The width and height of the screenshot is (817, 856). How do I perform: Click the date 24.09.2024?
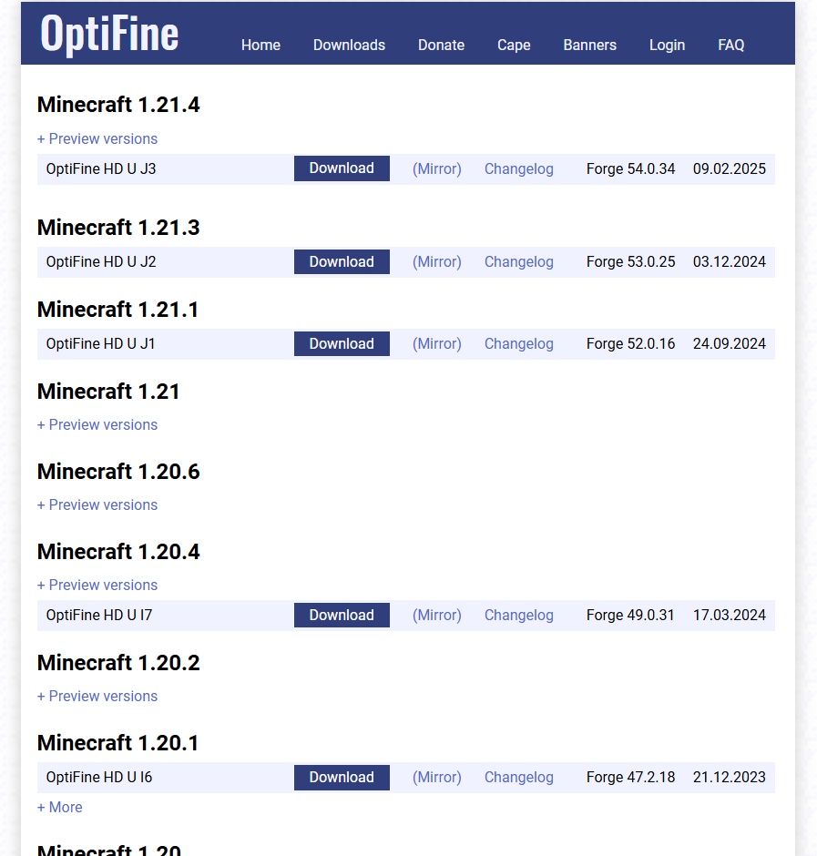[x=729, y=344]
